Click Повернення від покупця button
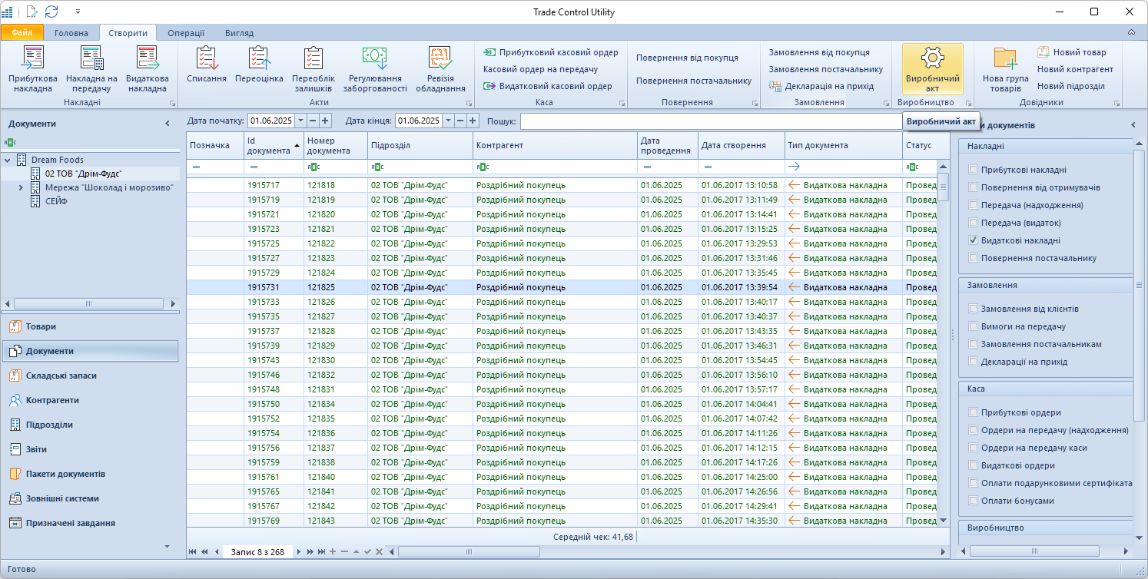The width and height of the screenshot is (1148, 579). pos(686,58)
